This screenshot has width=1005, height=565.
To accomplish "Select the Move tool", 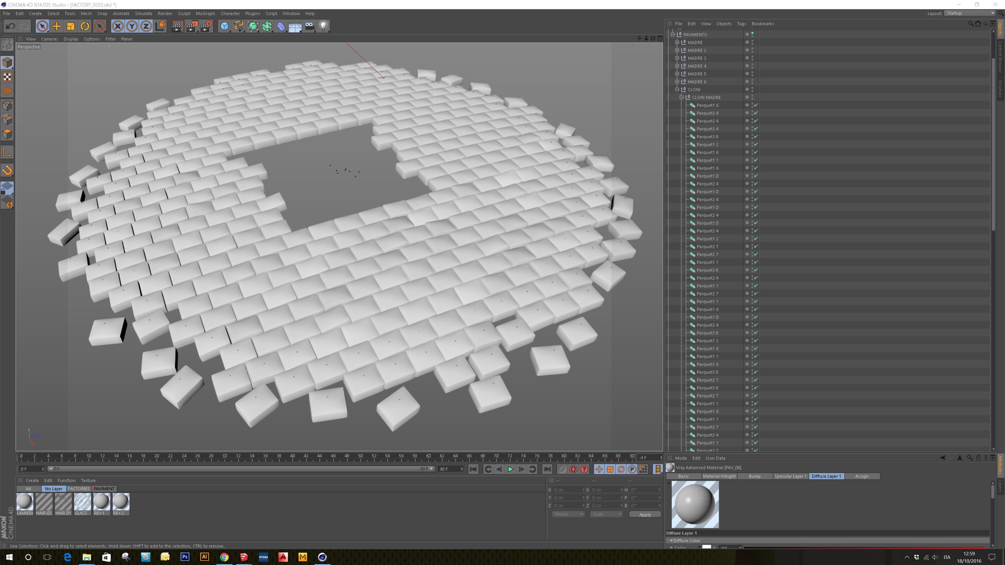I will tap(57, 26).
